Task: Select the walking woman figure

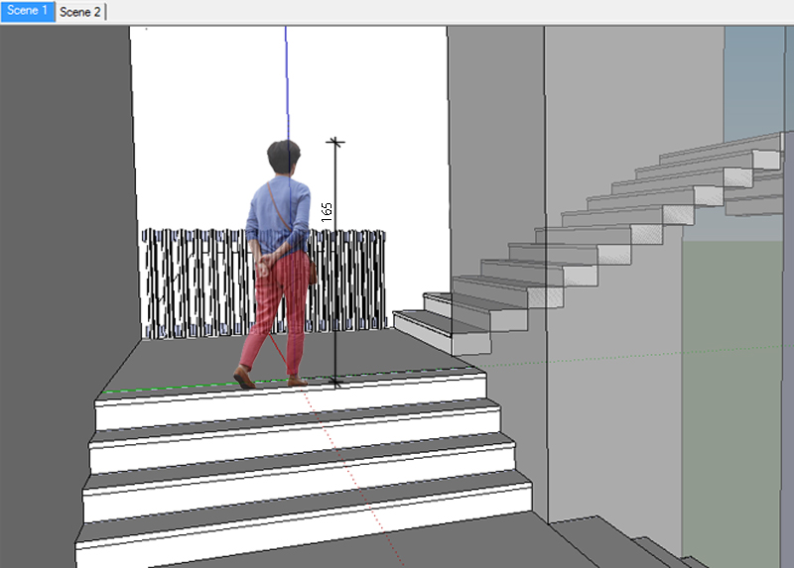Action: pyautogui.click(x=275, y=264)
